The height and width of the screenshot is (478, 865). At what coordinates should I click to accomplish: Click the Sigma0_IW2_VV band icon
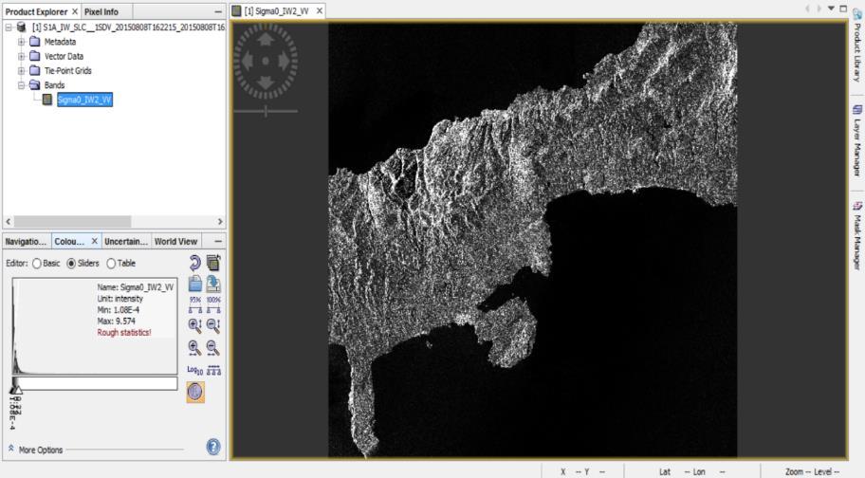(47, 100)
